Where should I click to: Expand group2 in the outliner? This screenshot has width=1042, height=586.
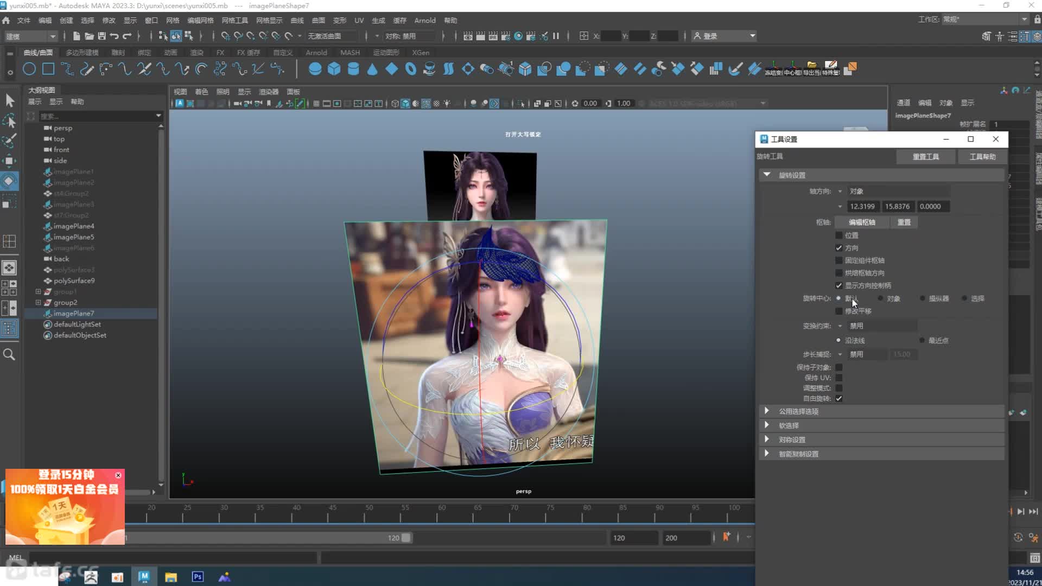pos(38,302)
